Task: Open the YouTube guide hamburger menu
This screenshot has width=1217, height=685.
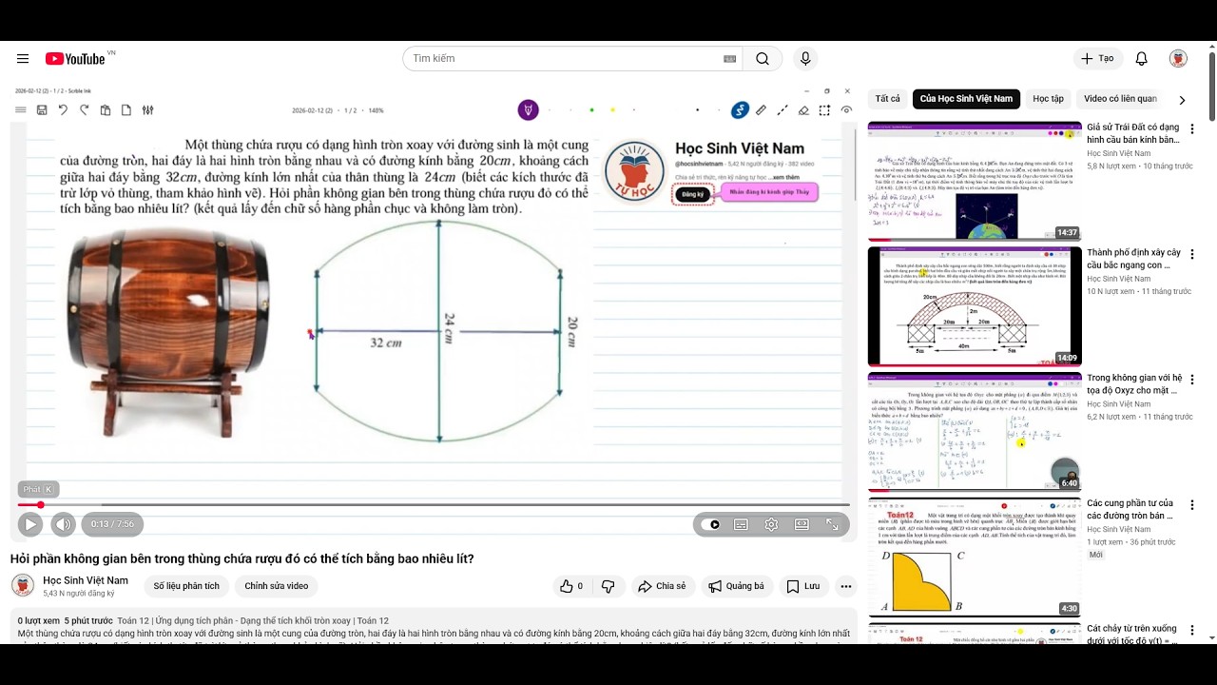Action: [23, 59]
